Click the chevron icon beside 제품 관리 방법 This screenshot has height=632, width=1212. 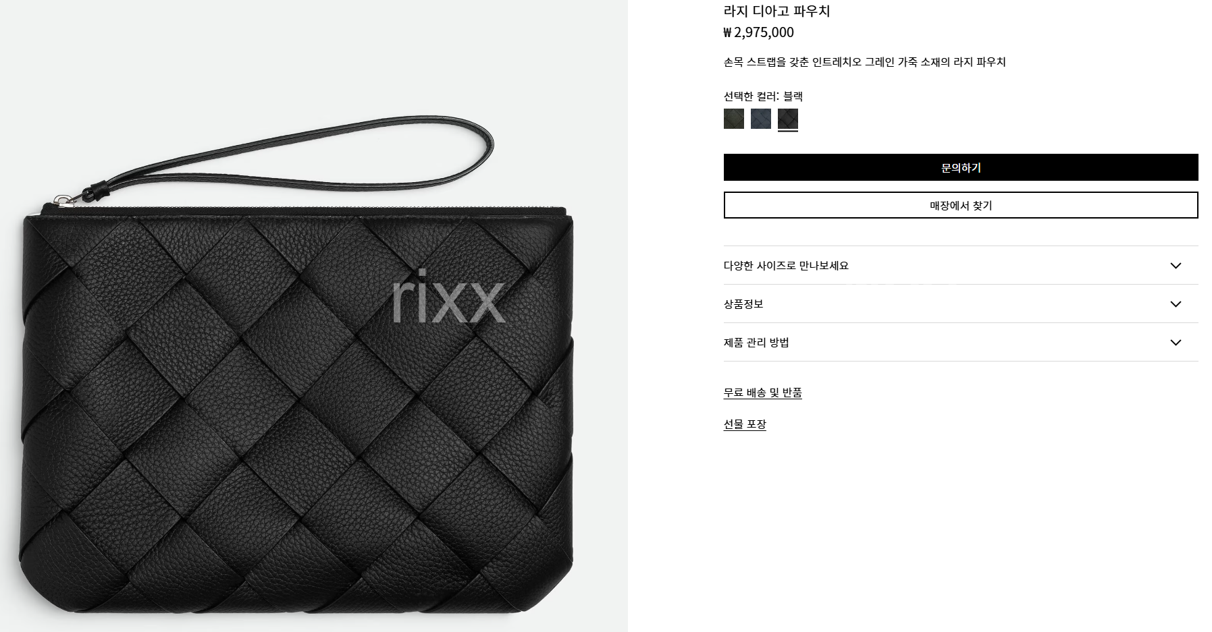(x=1176, y=343)
